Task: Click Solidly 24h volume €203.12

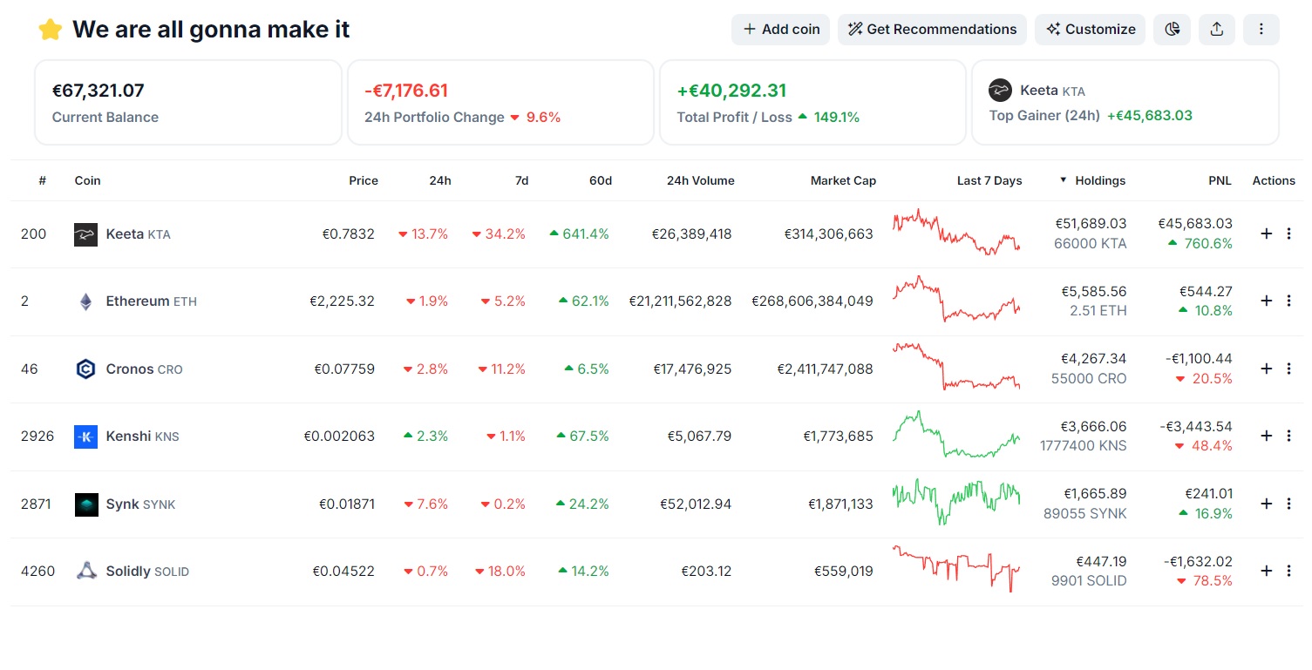Action: [x=706, y=571]
